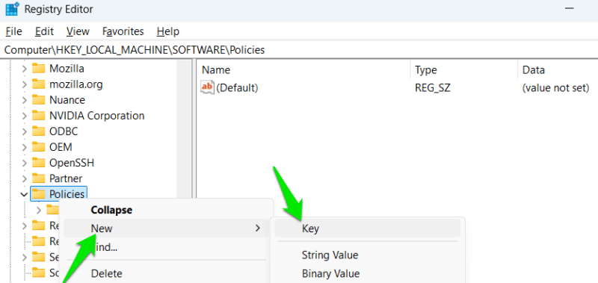Viewport: 598px width, 283px height.
Task: Select the OpenSSH tree entry
Action: tap(72, 163)
